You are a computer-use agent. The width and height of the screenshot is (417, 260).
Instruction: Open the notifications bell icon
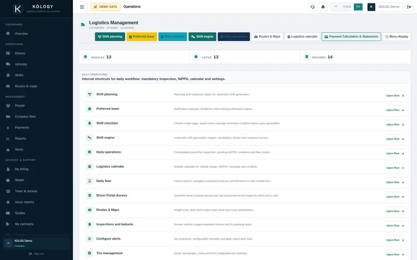click(323, 7)
